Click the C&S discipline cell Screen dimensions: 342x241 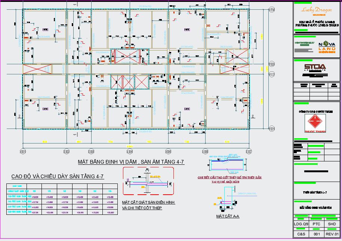point(301,234)
